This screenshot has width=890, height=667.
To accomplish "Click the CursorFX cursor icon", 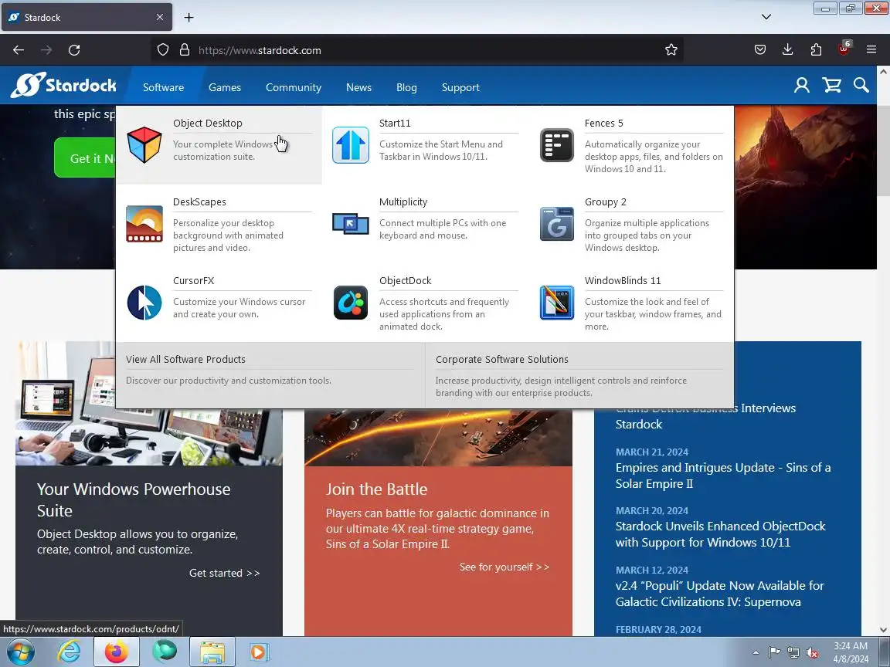I will point(144,303).
